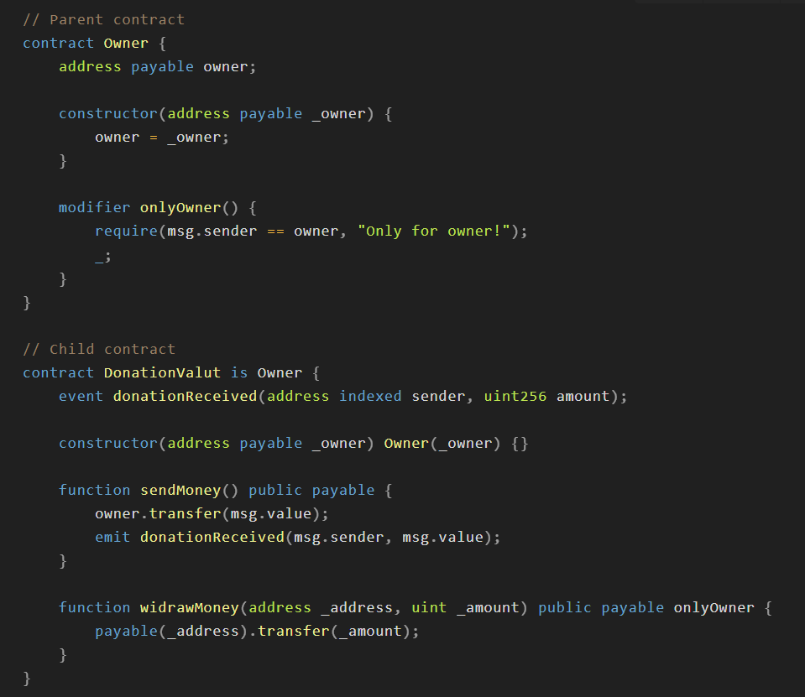Click the function name 'sendMoney()'
Image resolution: width=805 pixels, height=697 pixels.
pyautogui.click(x=189, y=490)
